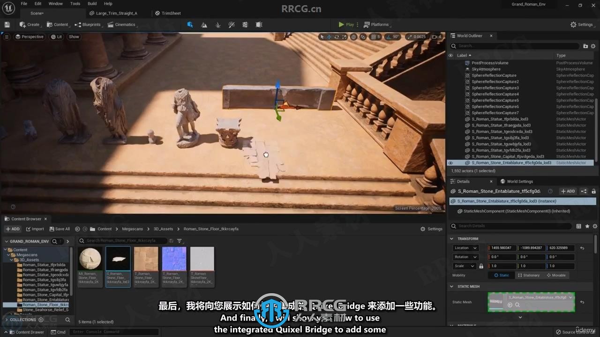Show only favorite properties star
This screenshot has height=337, width=600.
[586, 226]
